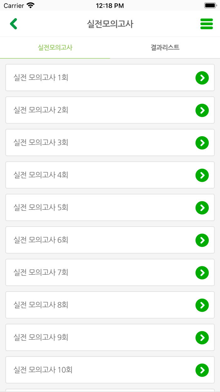Tap the green arrow for 실전 모의고사 10회
This screenshot has width=220, height=392.
(x=202, y=370)
